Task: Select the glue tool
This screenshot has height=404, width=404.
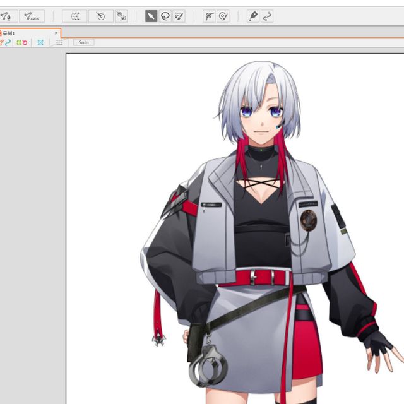Action: tap(209, 16)
